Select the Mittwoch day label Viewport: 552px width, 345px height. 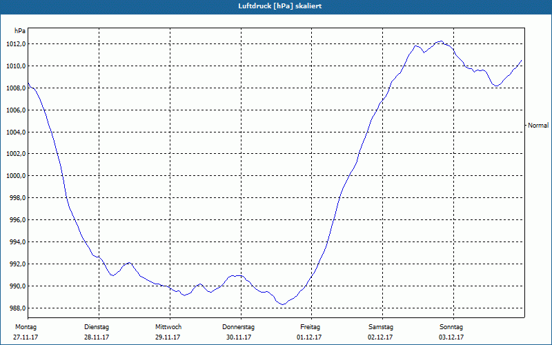click(168, 327)
